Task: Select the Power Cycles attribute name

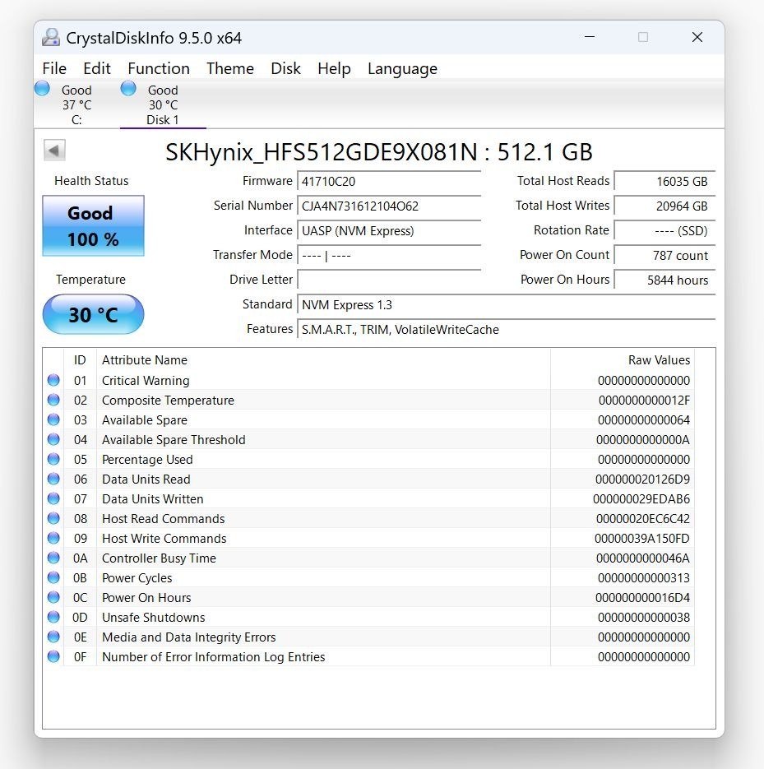Action: point(137,577)
